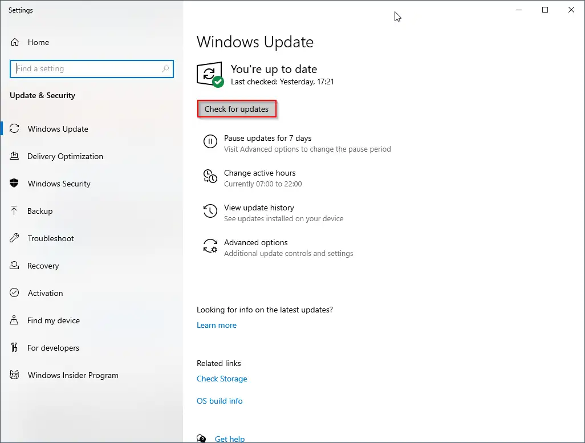Click 'See updates installed on your device' text
The image size is (585, 443).
click(x=283, y=219)
